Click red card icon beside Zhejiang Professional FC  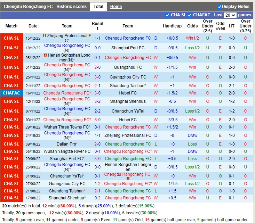pos(45,36)
